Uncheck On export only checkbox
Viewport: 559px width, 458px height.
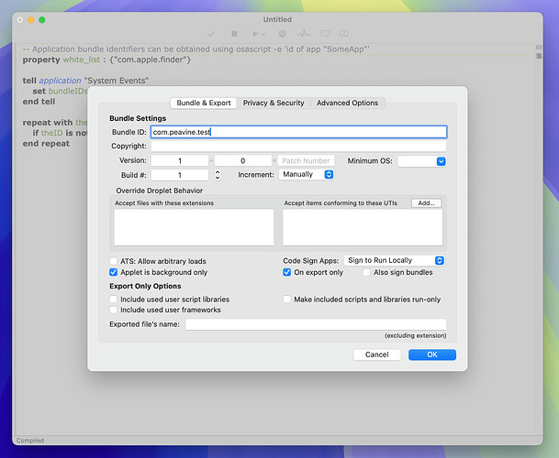[x=287, y=272]
